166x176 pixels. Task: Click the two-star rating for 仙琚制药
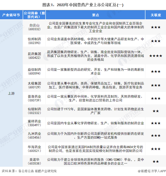pyautogui.click(x=156, y=111)
